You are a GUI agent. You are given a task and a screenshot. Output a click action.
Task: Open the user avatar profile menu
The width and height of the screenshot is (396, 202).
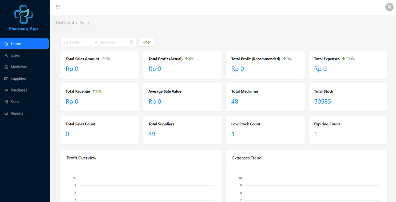point(389,7)
